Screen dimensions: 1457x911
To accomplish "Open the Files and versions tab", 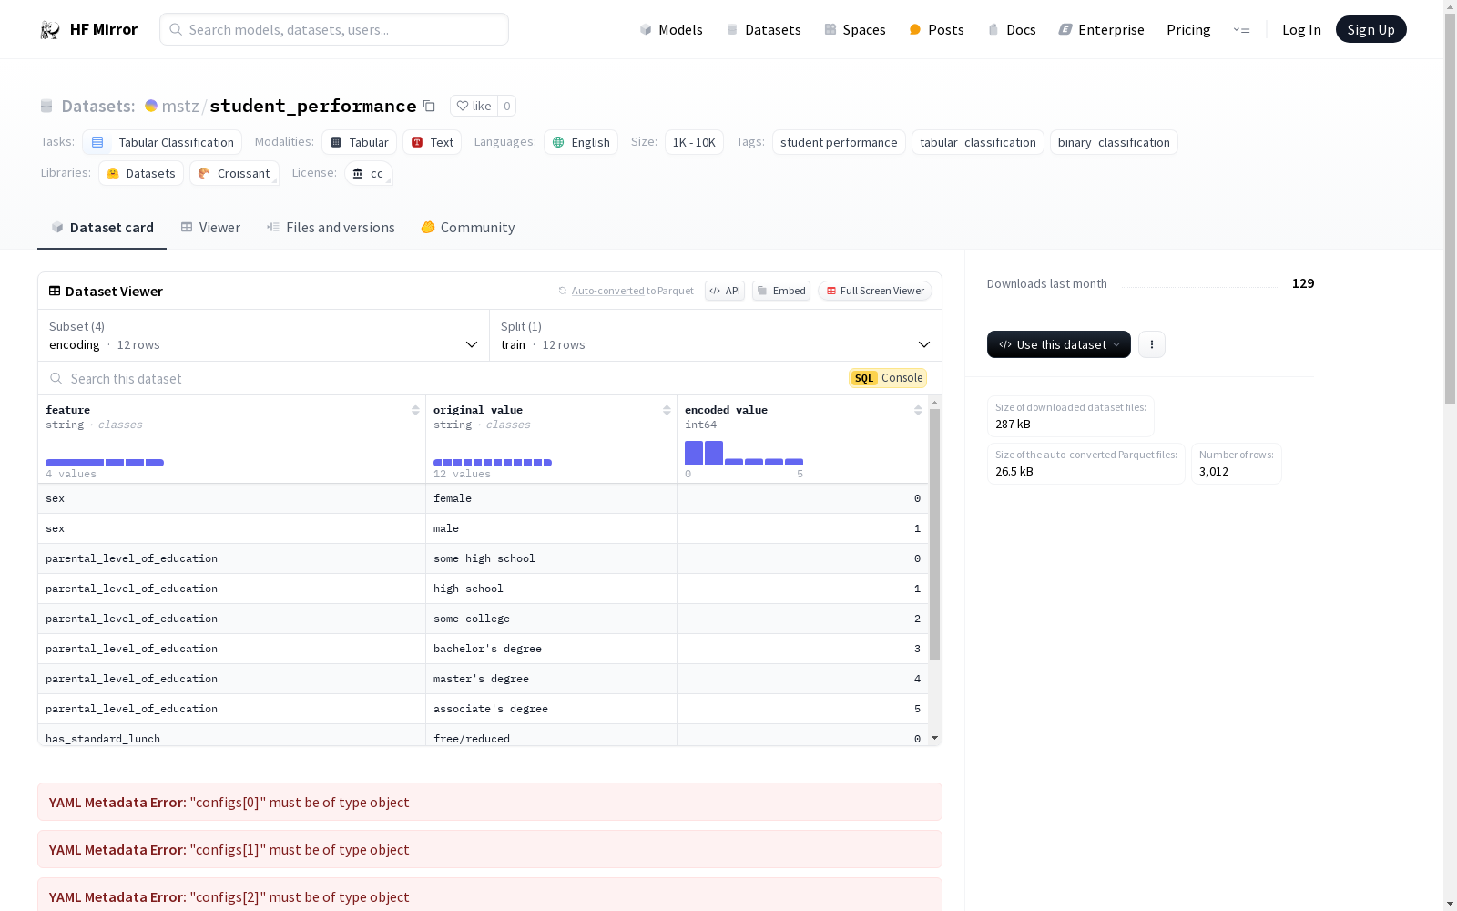I will [x=331, y=228].
